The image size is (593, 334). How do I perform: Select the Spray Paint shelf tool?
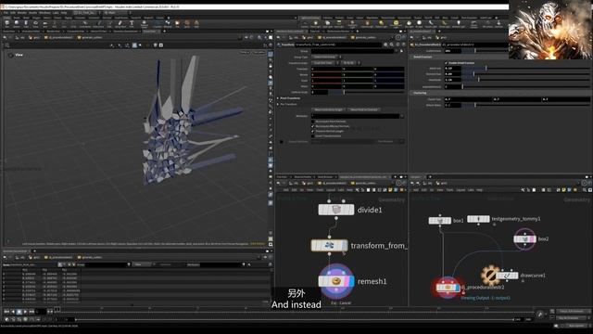120,24
